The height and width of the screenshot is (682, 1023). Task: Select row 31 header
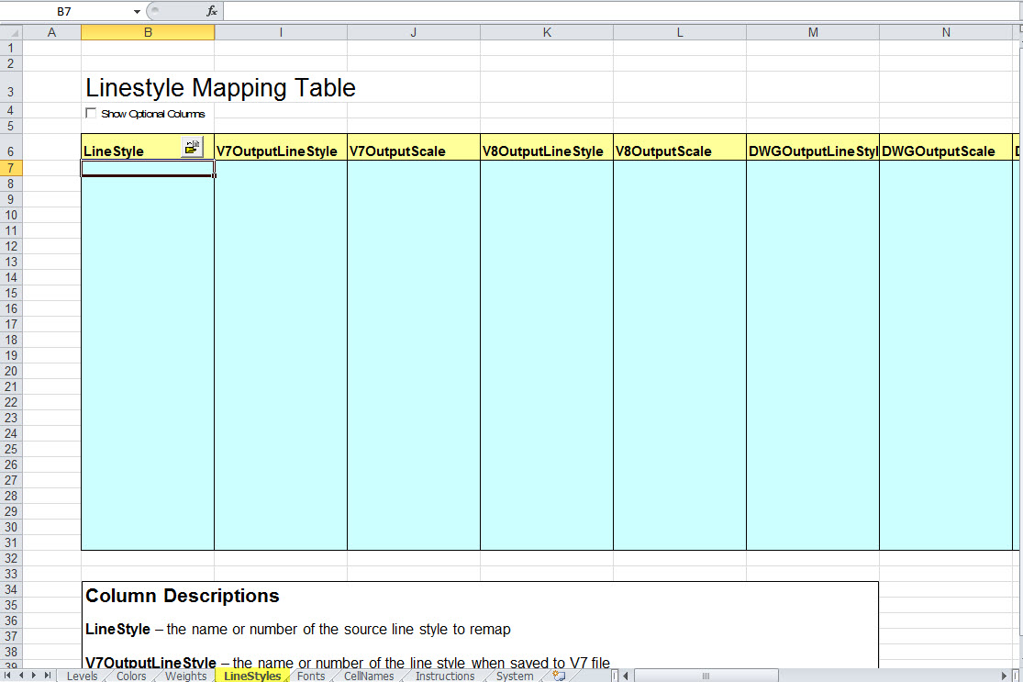point(11,543)
